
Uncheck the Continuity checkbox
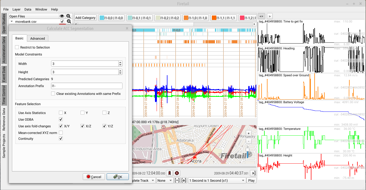pos(61,138)
